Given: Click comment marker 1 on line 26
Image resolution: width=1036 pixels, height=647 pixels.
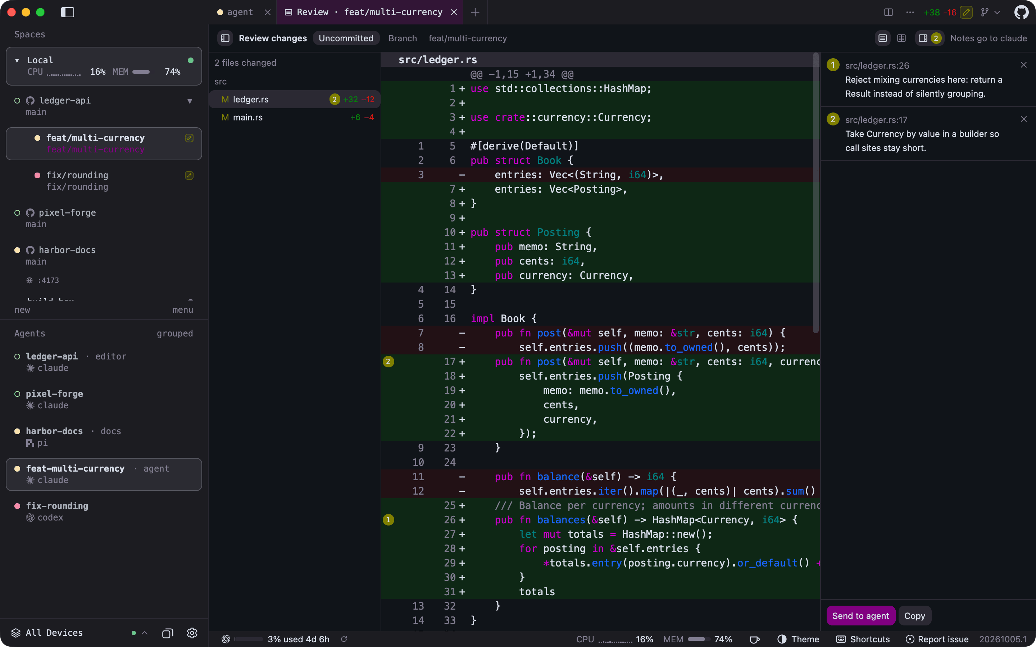Looking at the screenshot, I should tap(388, 520).
